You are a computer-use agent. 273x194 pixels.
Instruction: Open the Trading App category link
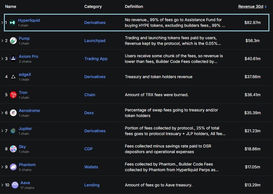(x=96, y=59)
